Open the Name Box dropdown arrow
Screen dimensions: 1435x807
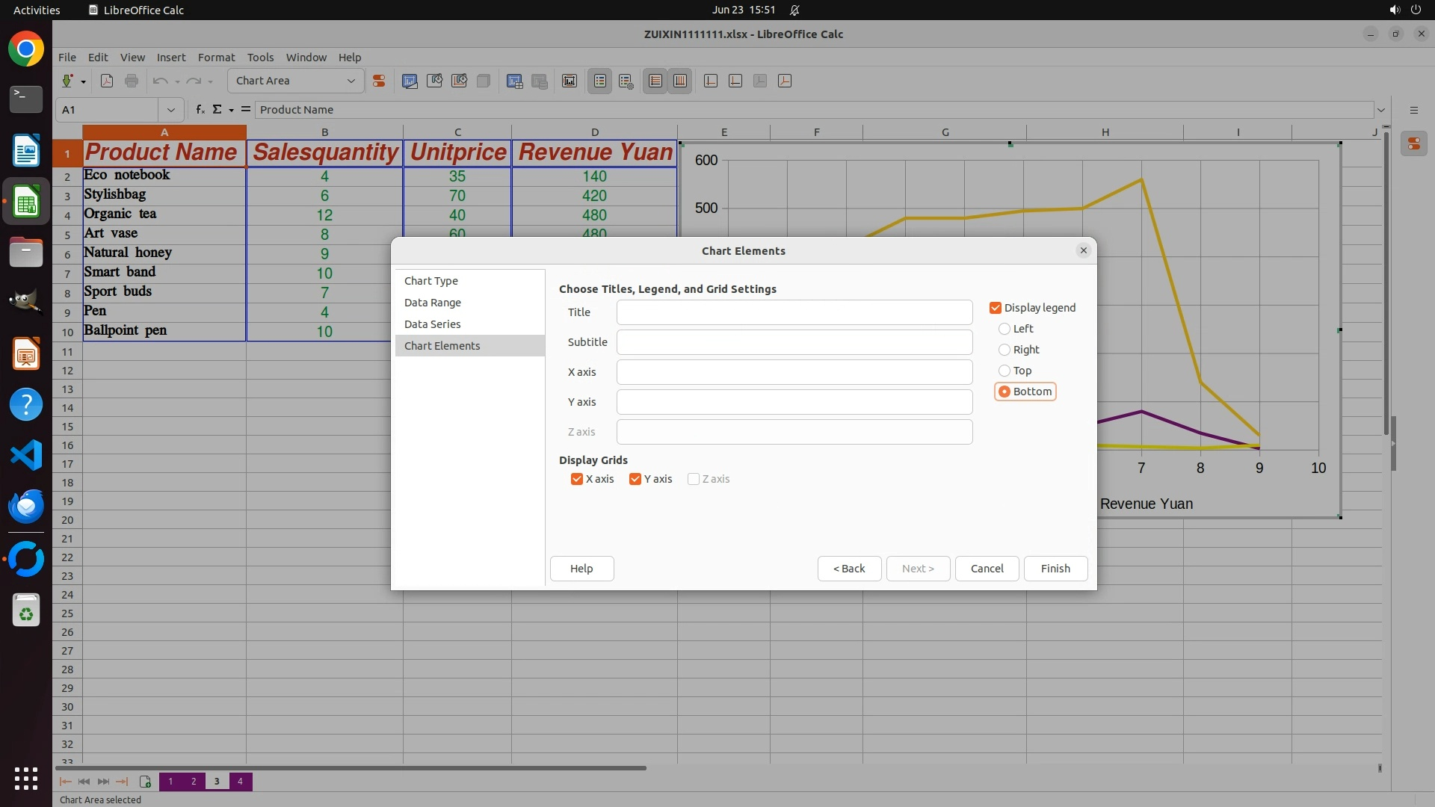click(x=171, y=110)
